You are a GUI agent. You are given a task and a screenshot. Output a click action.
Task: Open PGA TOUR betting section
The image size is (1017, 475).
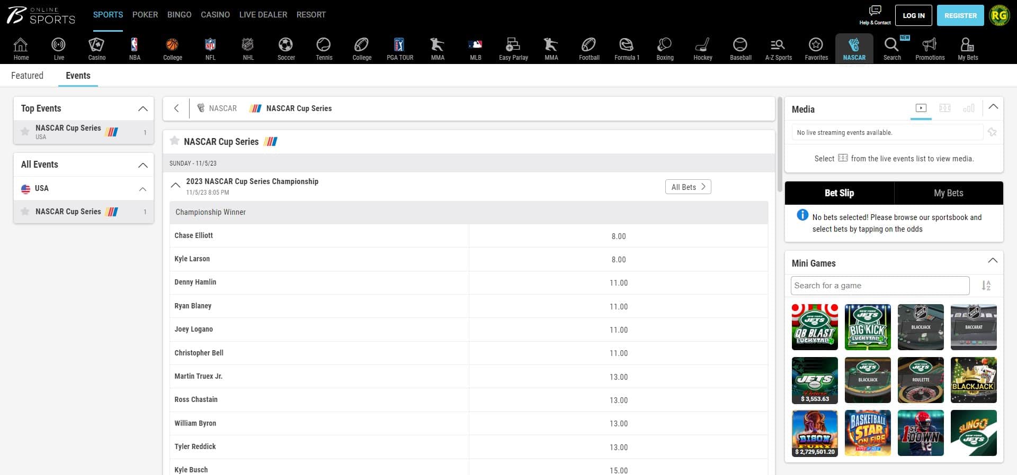coord(400,49)
